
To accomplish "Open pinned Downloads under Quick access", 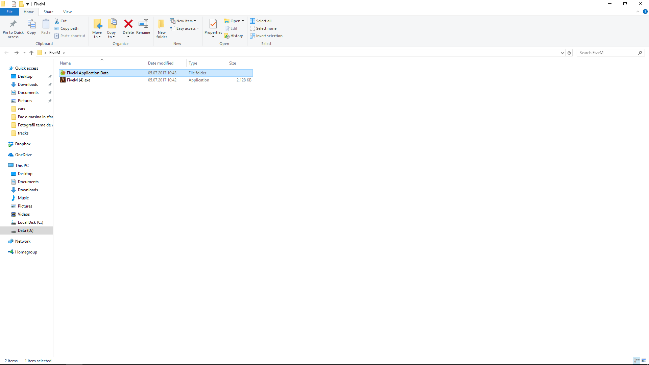I will pos(28,84).
